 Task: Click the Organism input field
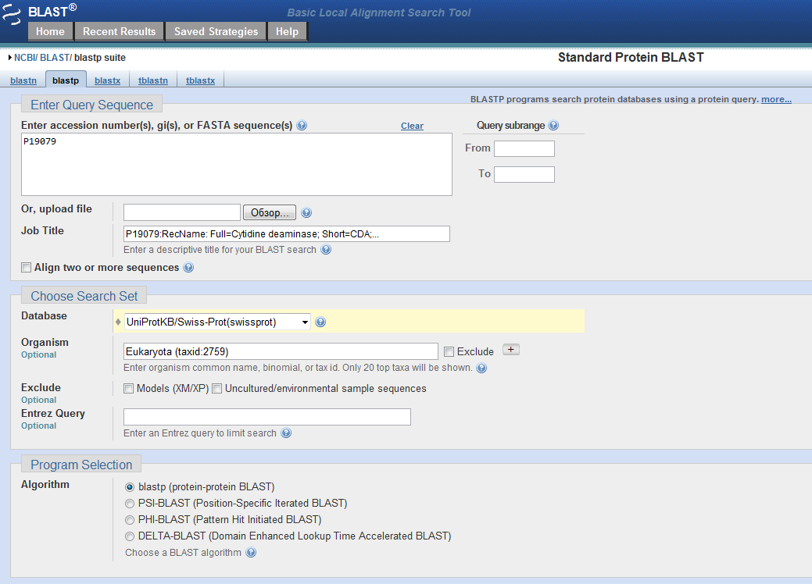pos(281,352)
